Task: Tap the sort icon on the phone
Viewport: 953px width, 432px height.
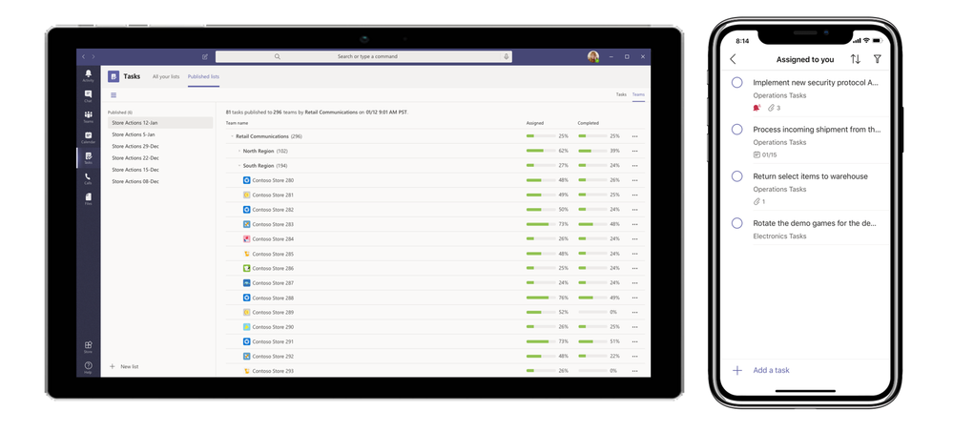Action: (855, 59)
